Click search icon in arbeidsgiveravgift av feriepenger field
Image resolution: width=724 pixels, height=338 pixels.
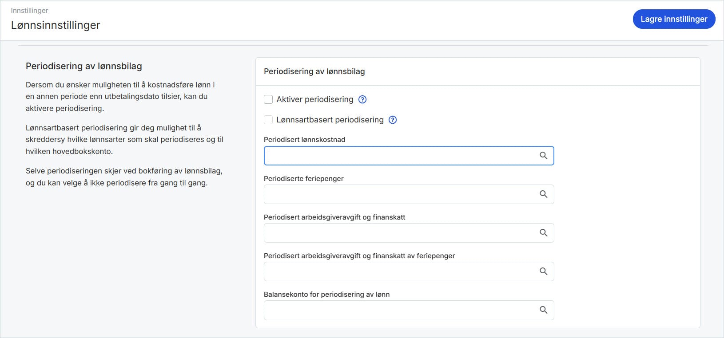coord(543,271)
